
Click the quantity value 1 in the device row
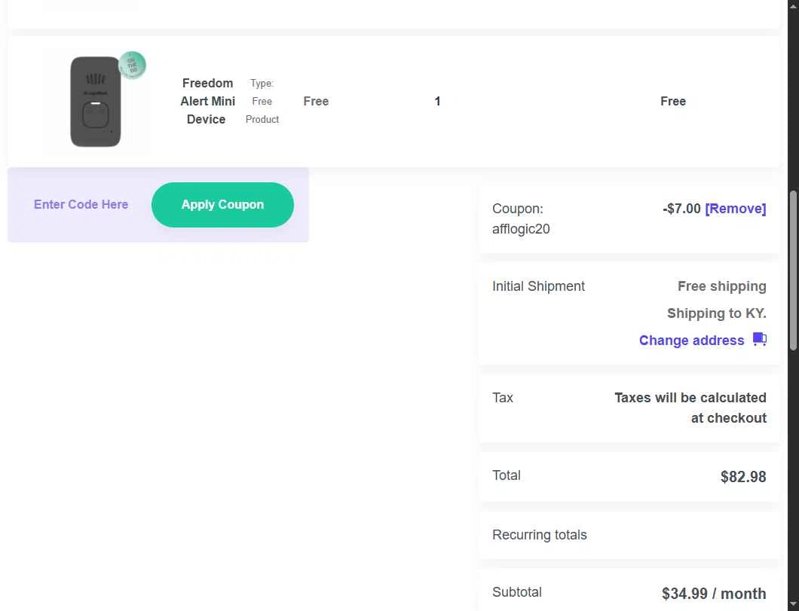(437, 101)
